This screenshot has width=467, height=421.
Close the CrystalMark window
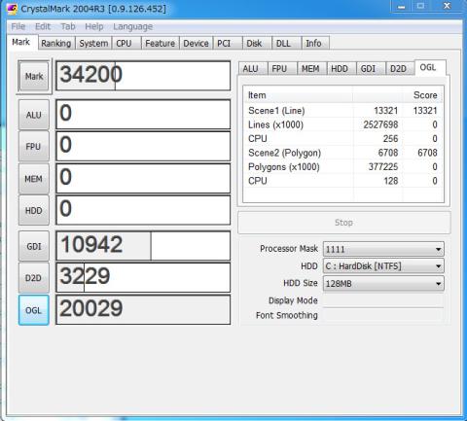[x=447, y=7]
